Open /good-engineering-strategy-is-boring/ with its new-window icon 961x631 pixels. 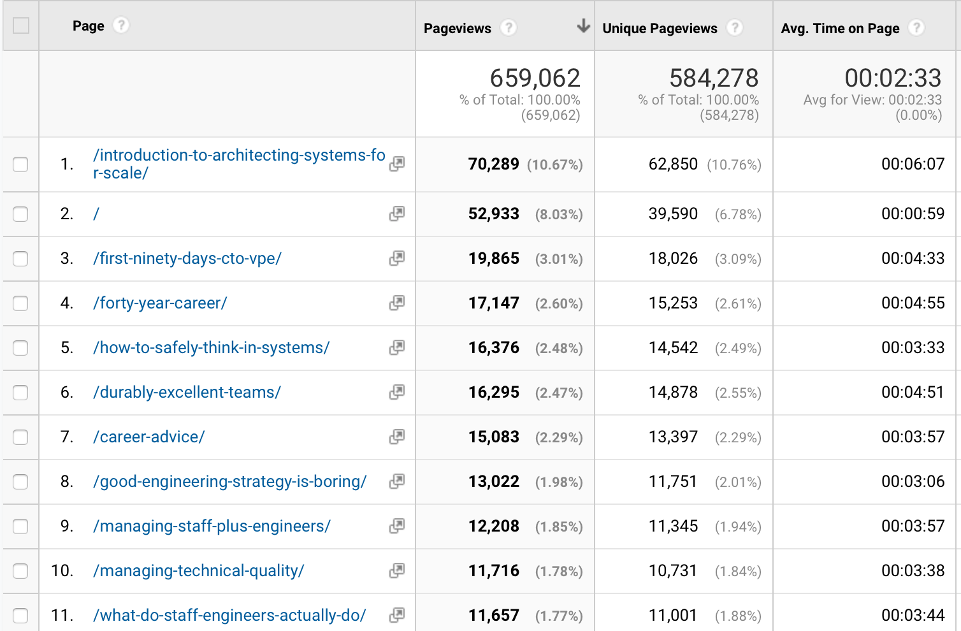(x=396, y=482)
